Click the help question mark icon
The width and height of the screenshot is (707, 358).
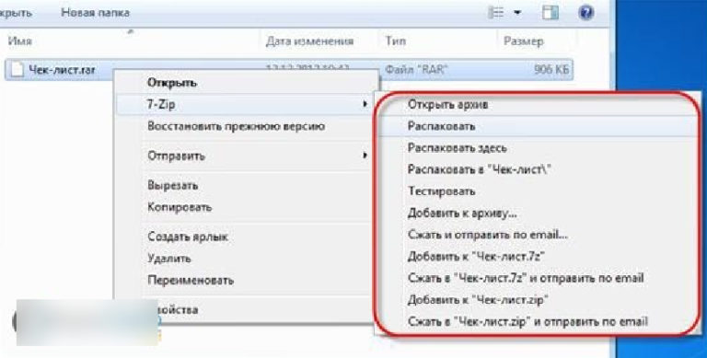pos(585,13)
